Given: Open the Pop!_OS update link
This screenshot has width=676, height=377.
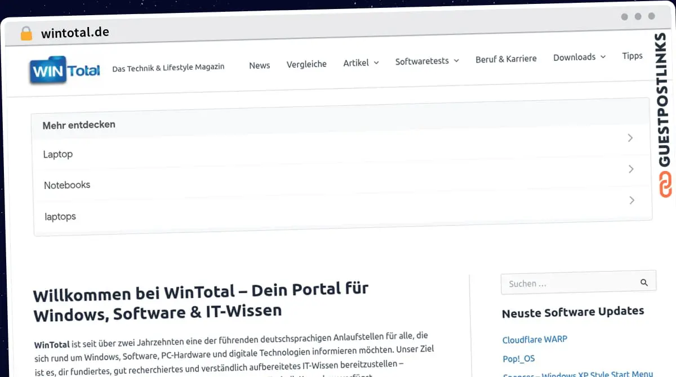Looking at the screenshot, I should (x=519, y=358).
